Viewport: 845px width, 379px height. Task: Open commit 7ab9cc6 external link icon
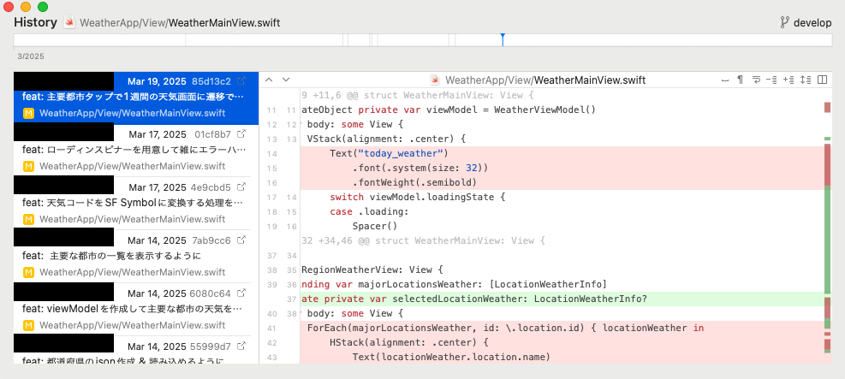(242, 240)
